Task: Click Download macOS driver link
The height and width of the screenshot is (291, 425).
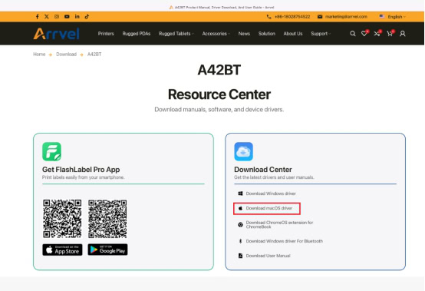Action: tap(269, 208)
